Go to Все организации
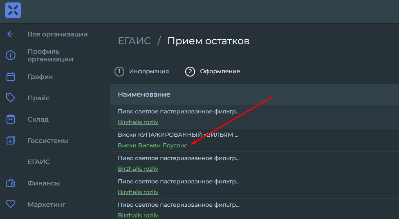The height and width of the screenshot is (219, 399). point(58,34)
